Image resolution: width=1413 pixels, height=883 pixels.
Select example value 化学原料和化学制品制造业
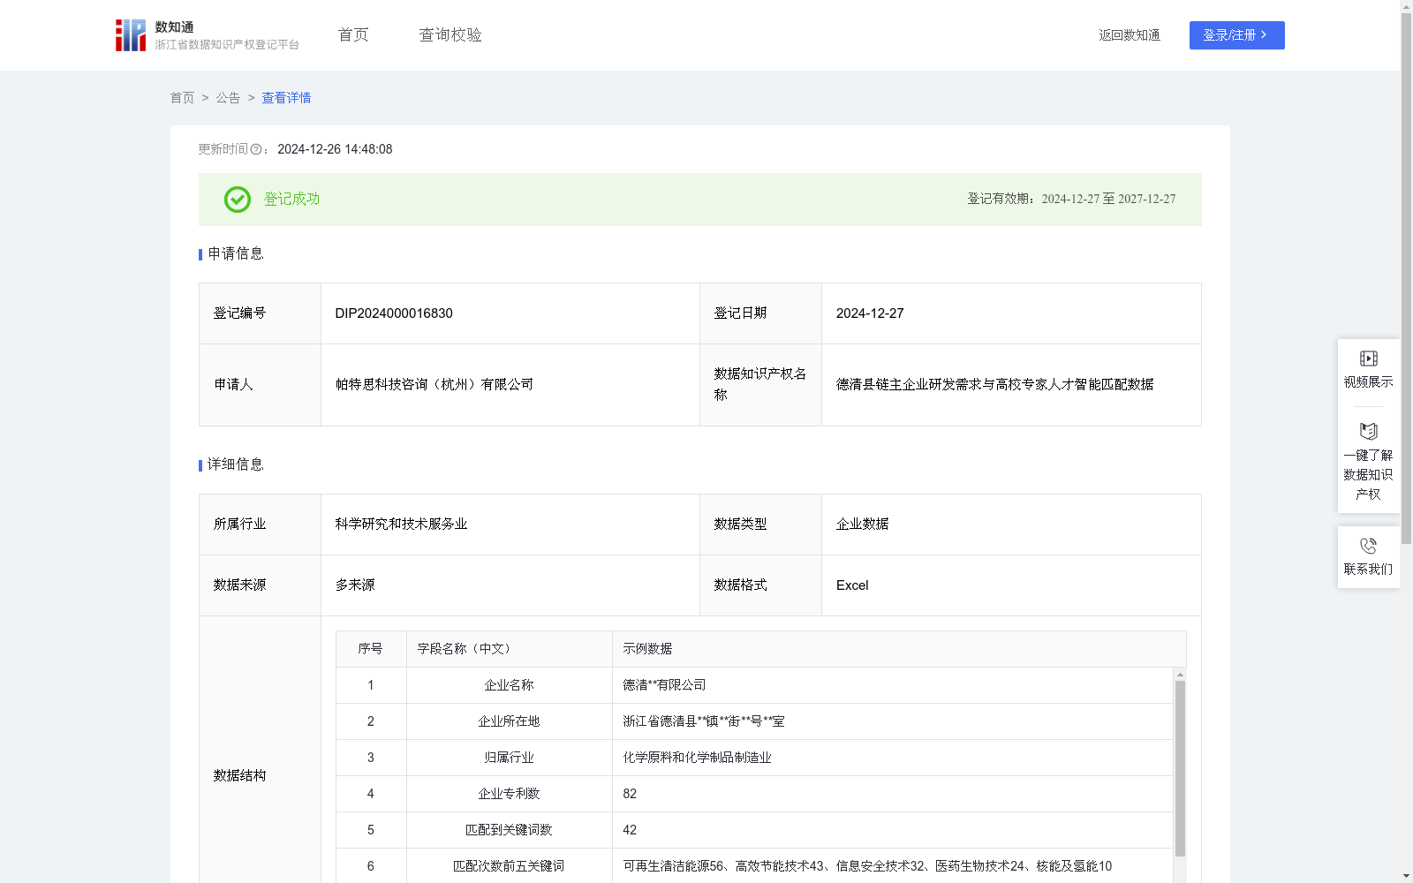[697, 758]
